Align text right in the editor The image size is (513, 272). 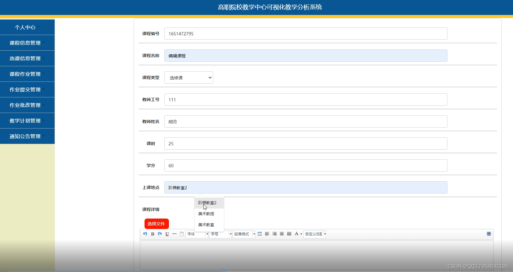274,234
